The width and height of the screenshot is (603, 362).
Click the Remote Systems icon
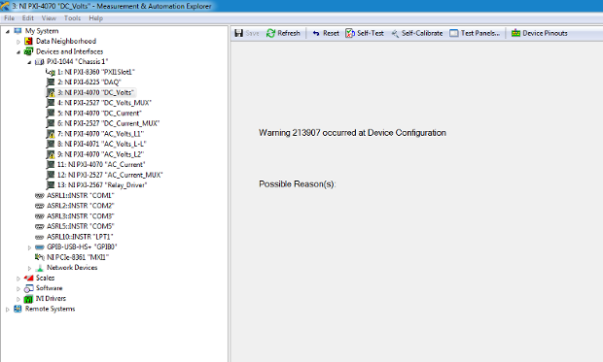pyautogui.click(x=18, y=309)
